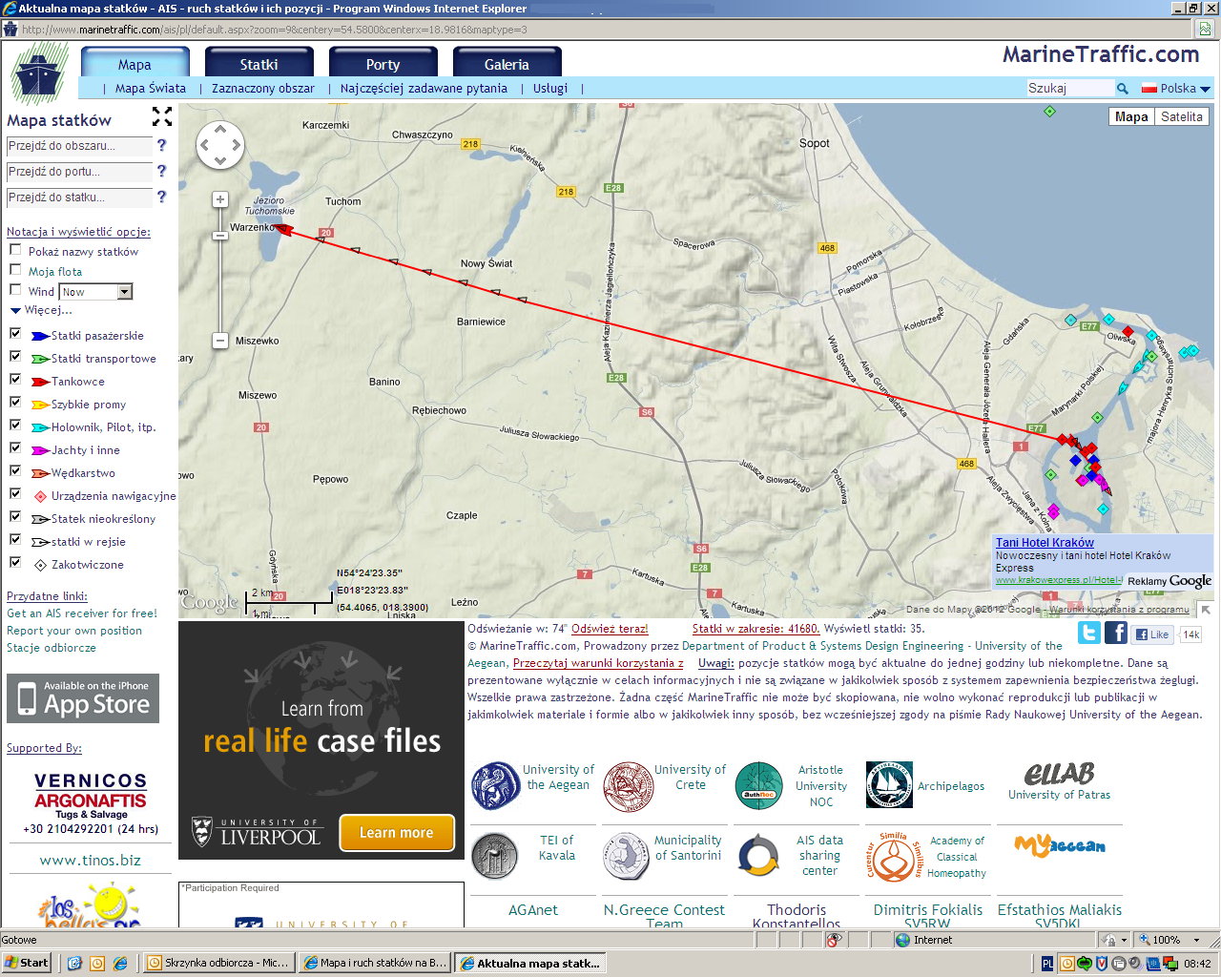Uncheck Statki transportowe filter
Viewport: 1221px width, 977px height.
point(15,357)
